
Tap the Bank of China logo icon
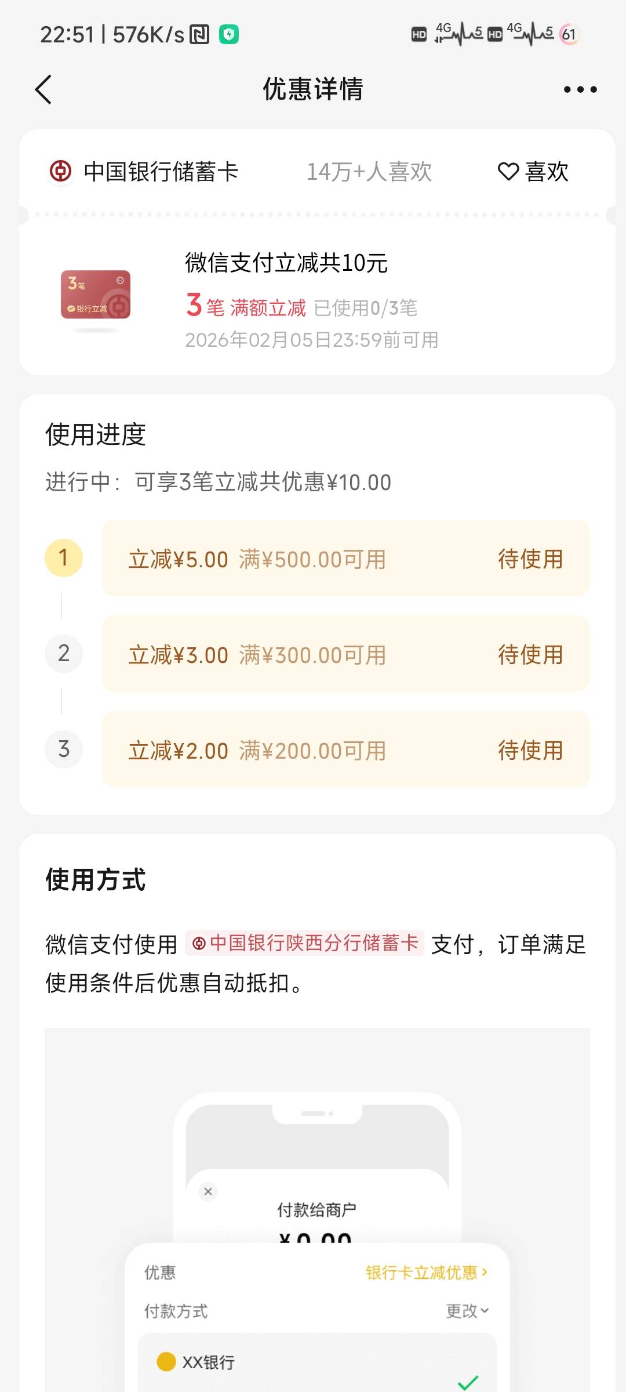[61, 172]
